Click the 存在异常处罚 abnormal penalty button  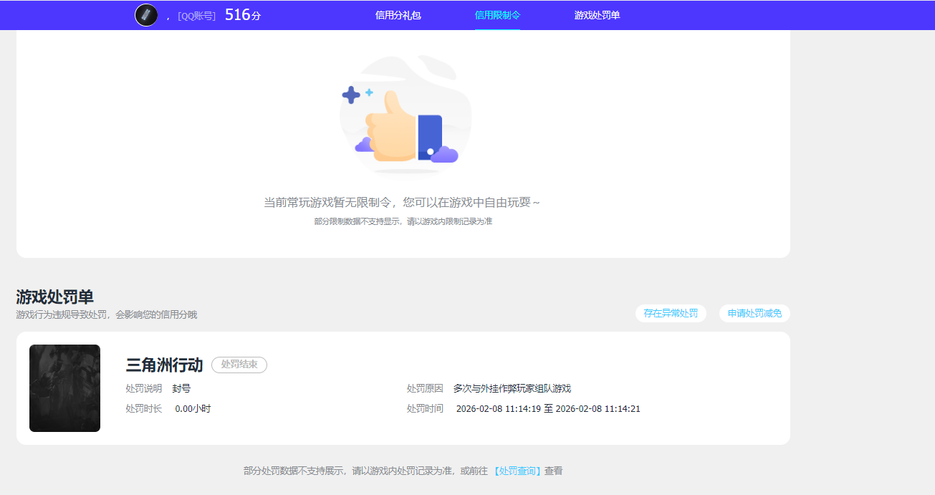(x=671, y=313)
